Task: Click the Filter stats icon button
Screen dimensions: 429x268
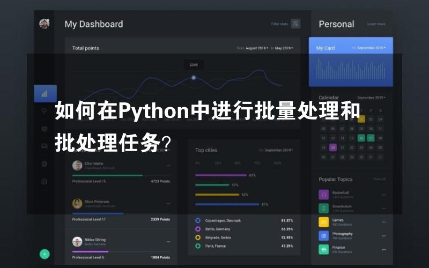Action: (x=295, y=24)
